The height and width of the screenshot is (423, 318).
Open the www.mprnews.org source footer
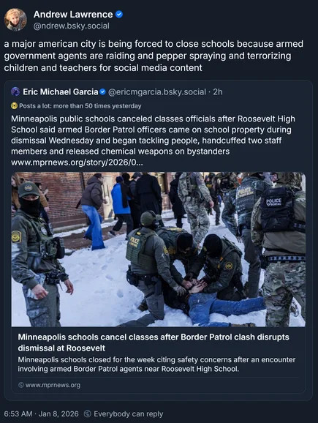tap(49, 385)
